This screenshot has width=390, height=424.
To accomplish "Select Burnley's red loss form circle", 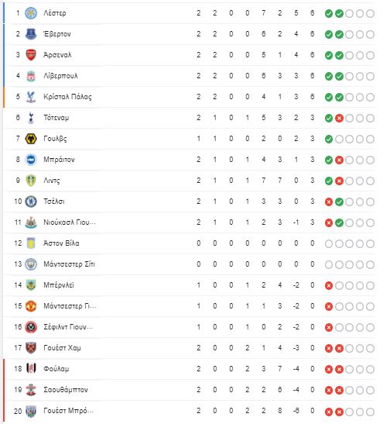I will pyautogui.click(x=328, y=285).
